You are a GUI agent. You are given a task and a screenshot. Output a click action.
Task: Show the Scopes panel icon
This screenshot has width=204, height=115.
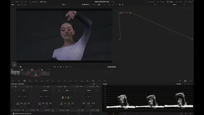185,81
